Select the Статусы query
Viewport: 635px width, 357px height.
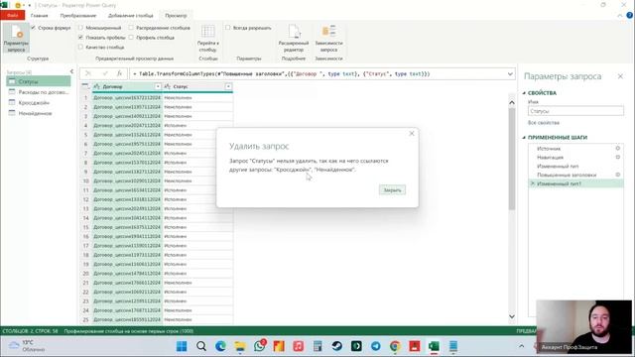[x=39, y=81]
